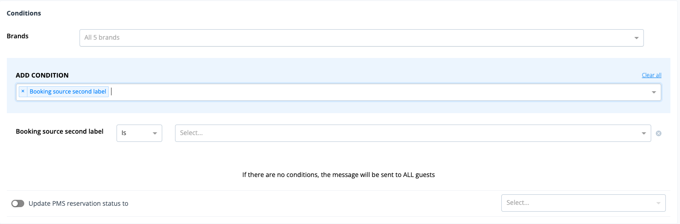
Task: Click the Clear all link
Action: pyautogui.click(x=652, y=75)
